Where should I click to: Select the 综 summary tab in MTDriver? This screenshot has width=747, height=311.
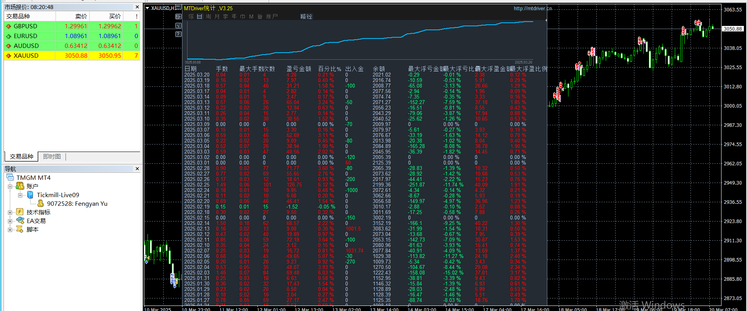click(x=191, y=16)
